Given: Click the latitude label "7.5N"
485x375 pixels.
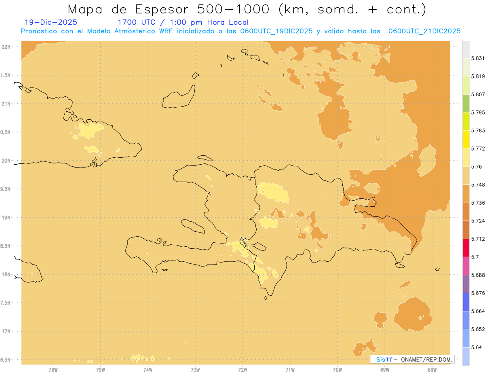Looking at the screenshot, I should (6, 303).
